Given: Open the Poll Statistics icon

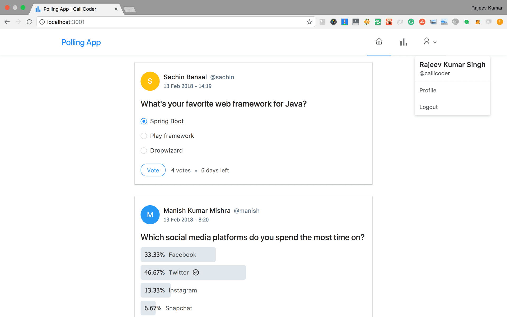Looking at the screenshot, I should point(403,41).
